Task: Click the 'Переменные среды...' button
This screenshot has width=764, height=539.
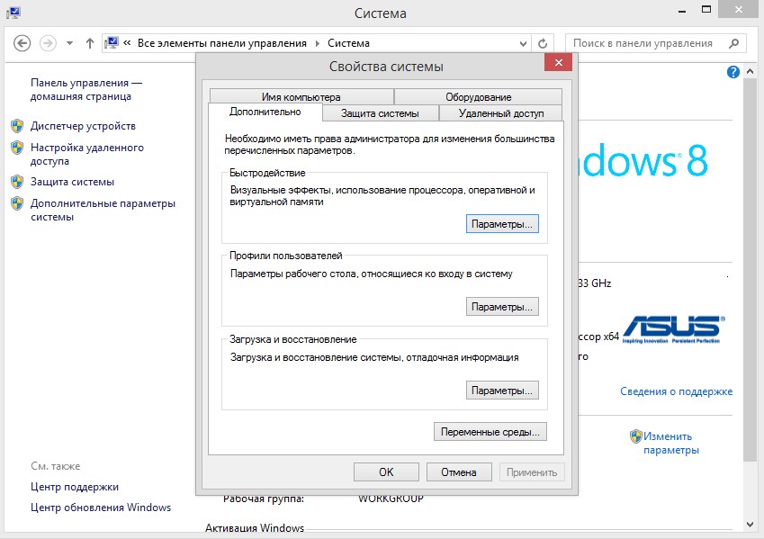Action: coord(490,432)
